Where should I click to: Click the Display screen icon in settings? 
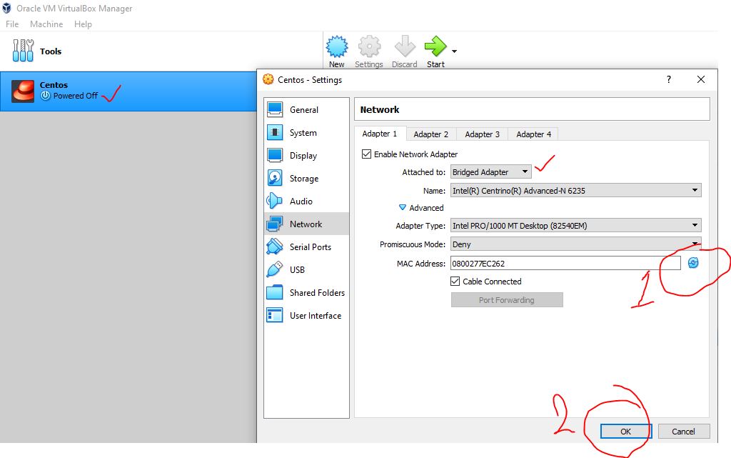point(275,155)
